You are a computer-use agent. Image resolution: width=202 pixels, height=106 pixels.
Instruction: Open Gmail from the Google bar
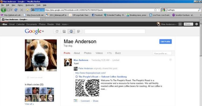point(12,24)
